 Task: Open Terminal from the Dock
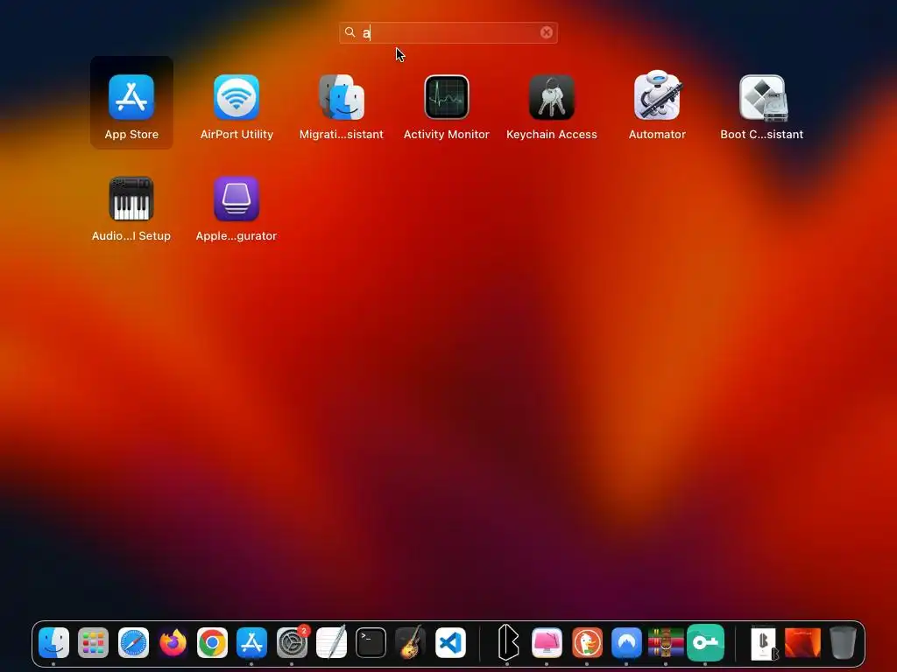371,643
